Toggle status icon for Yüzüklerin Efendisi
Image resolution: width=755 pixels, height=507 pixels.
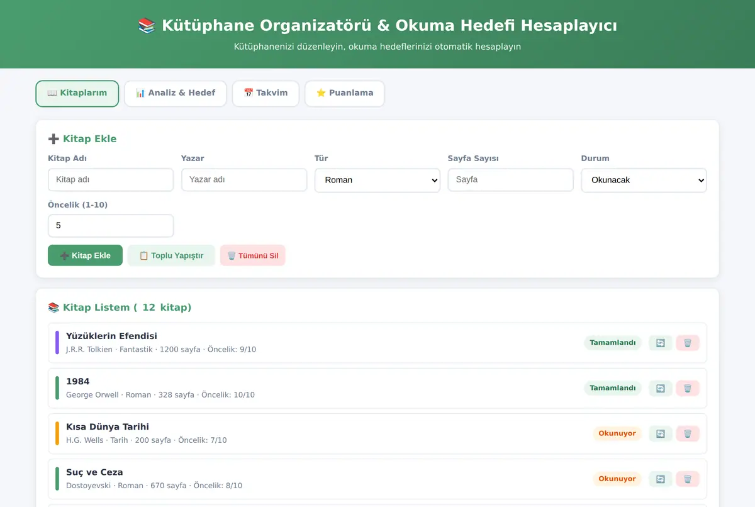coord(661,343)
